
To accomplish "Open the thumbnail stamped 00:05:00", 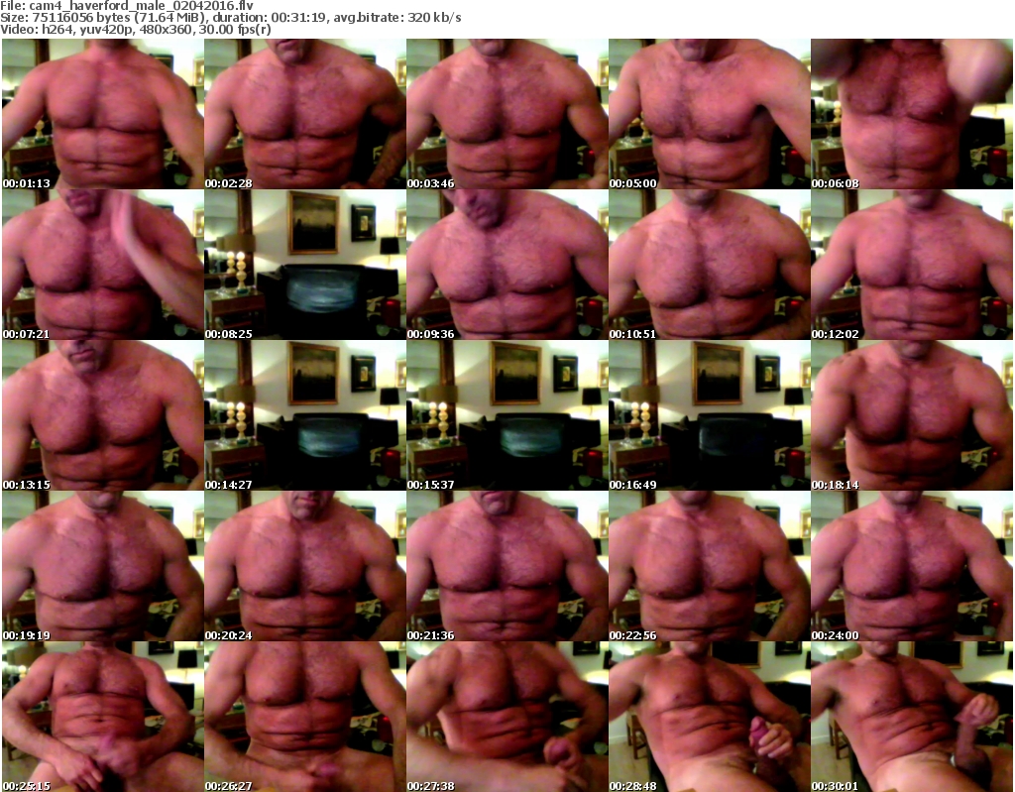I will click(x=710, y=114).
